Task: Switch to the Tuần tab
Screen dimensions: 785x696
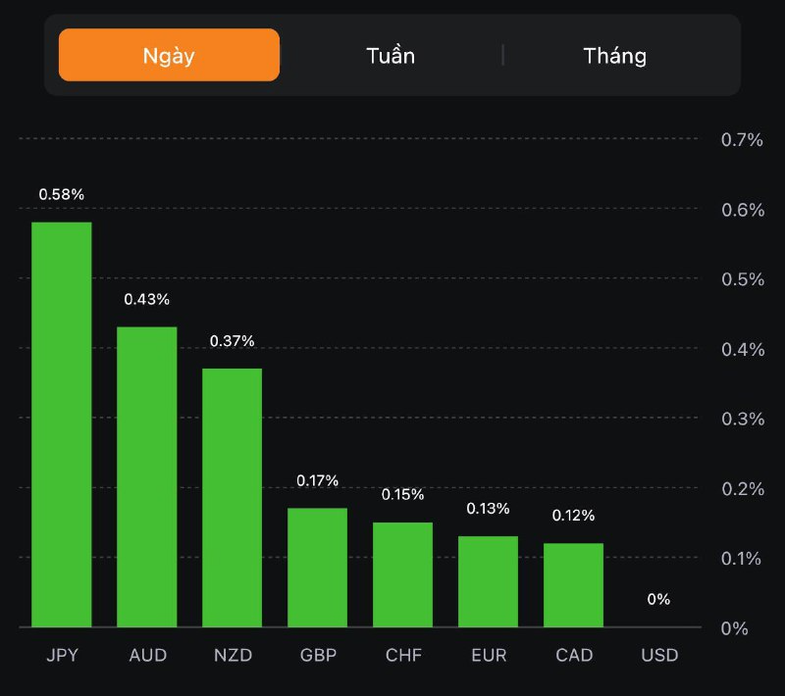Action: click(x=391, y=55)
